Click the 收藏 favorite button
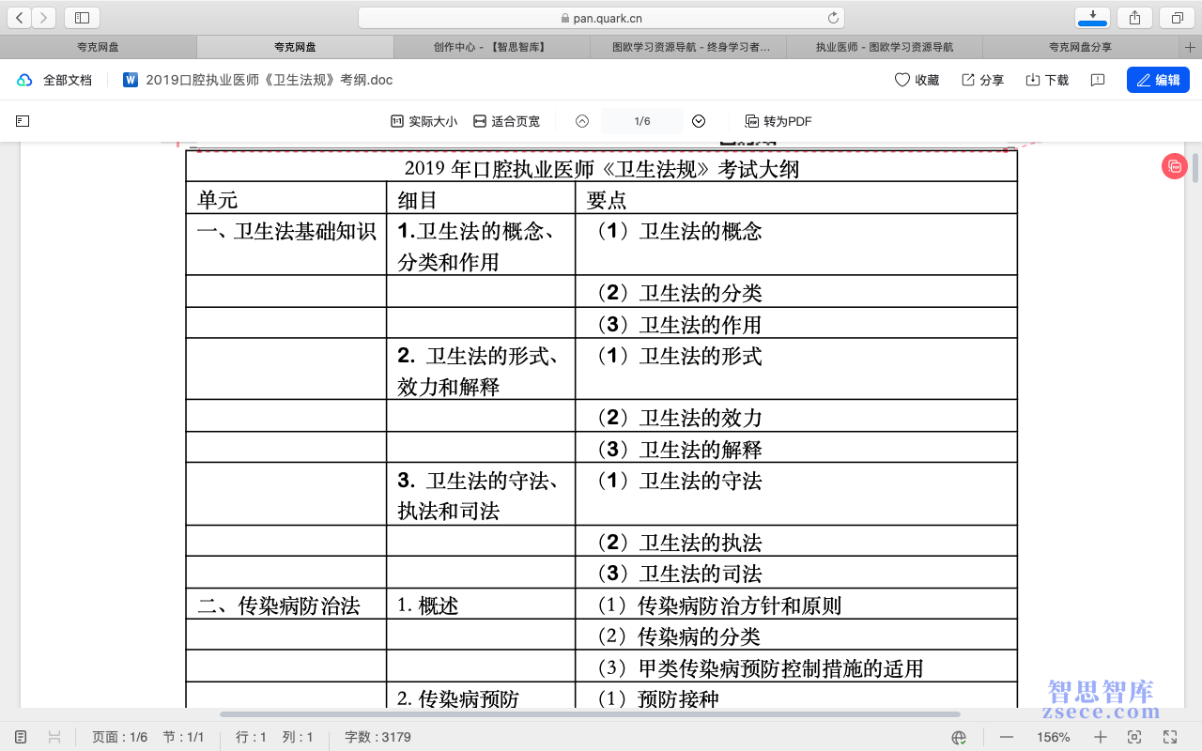1202x751 pixels. (x=917, y=81)
